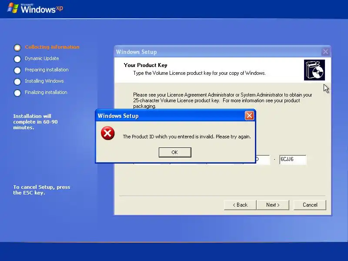Click the "Collecting information" orange label
348x261 pixels.
[x=52, y=47]
